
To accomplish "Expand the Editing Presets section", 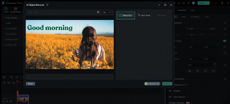I will tap(4, 39).
